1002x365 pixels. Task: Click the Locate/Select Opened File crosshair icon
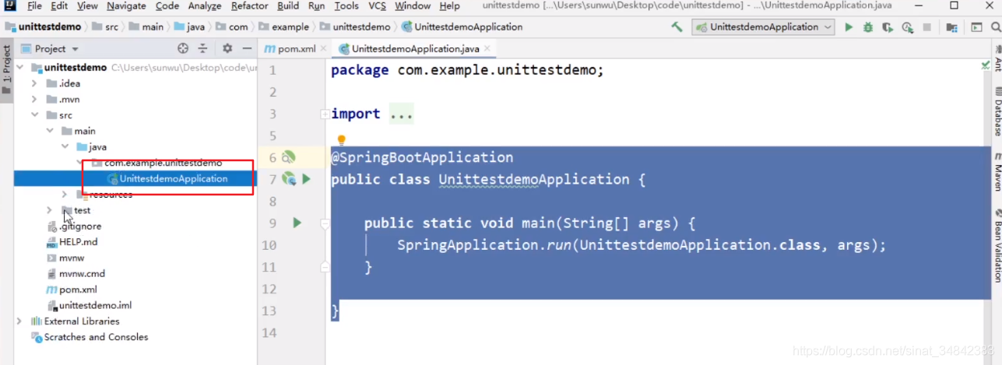tap(183, 48)
